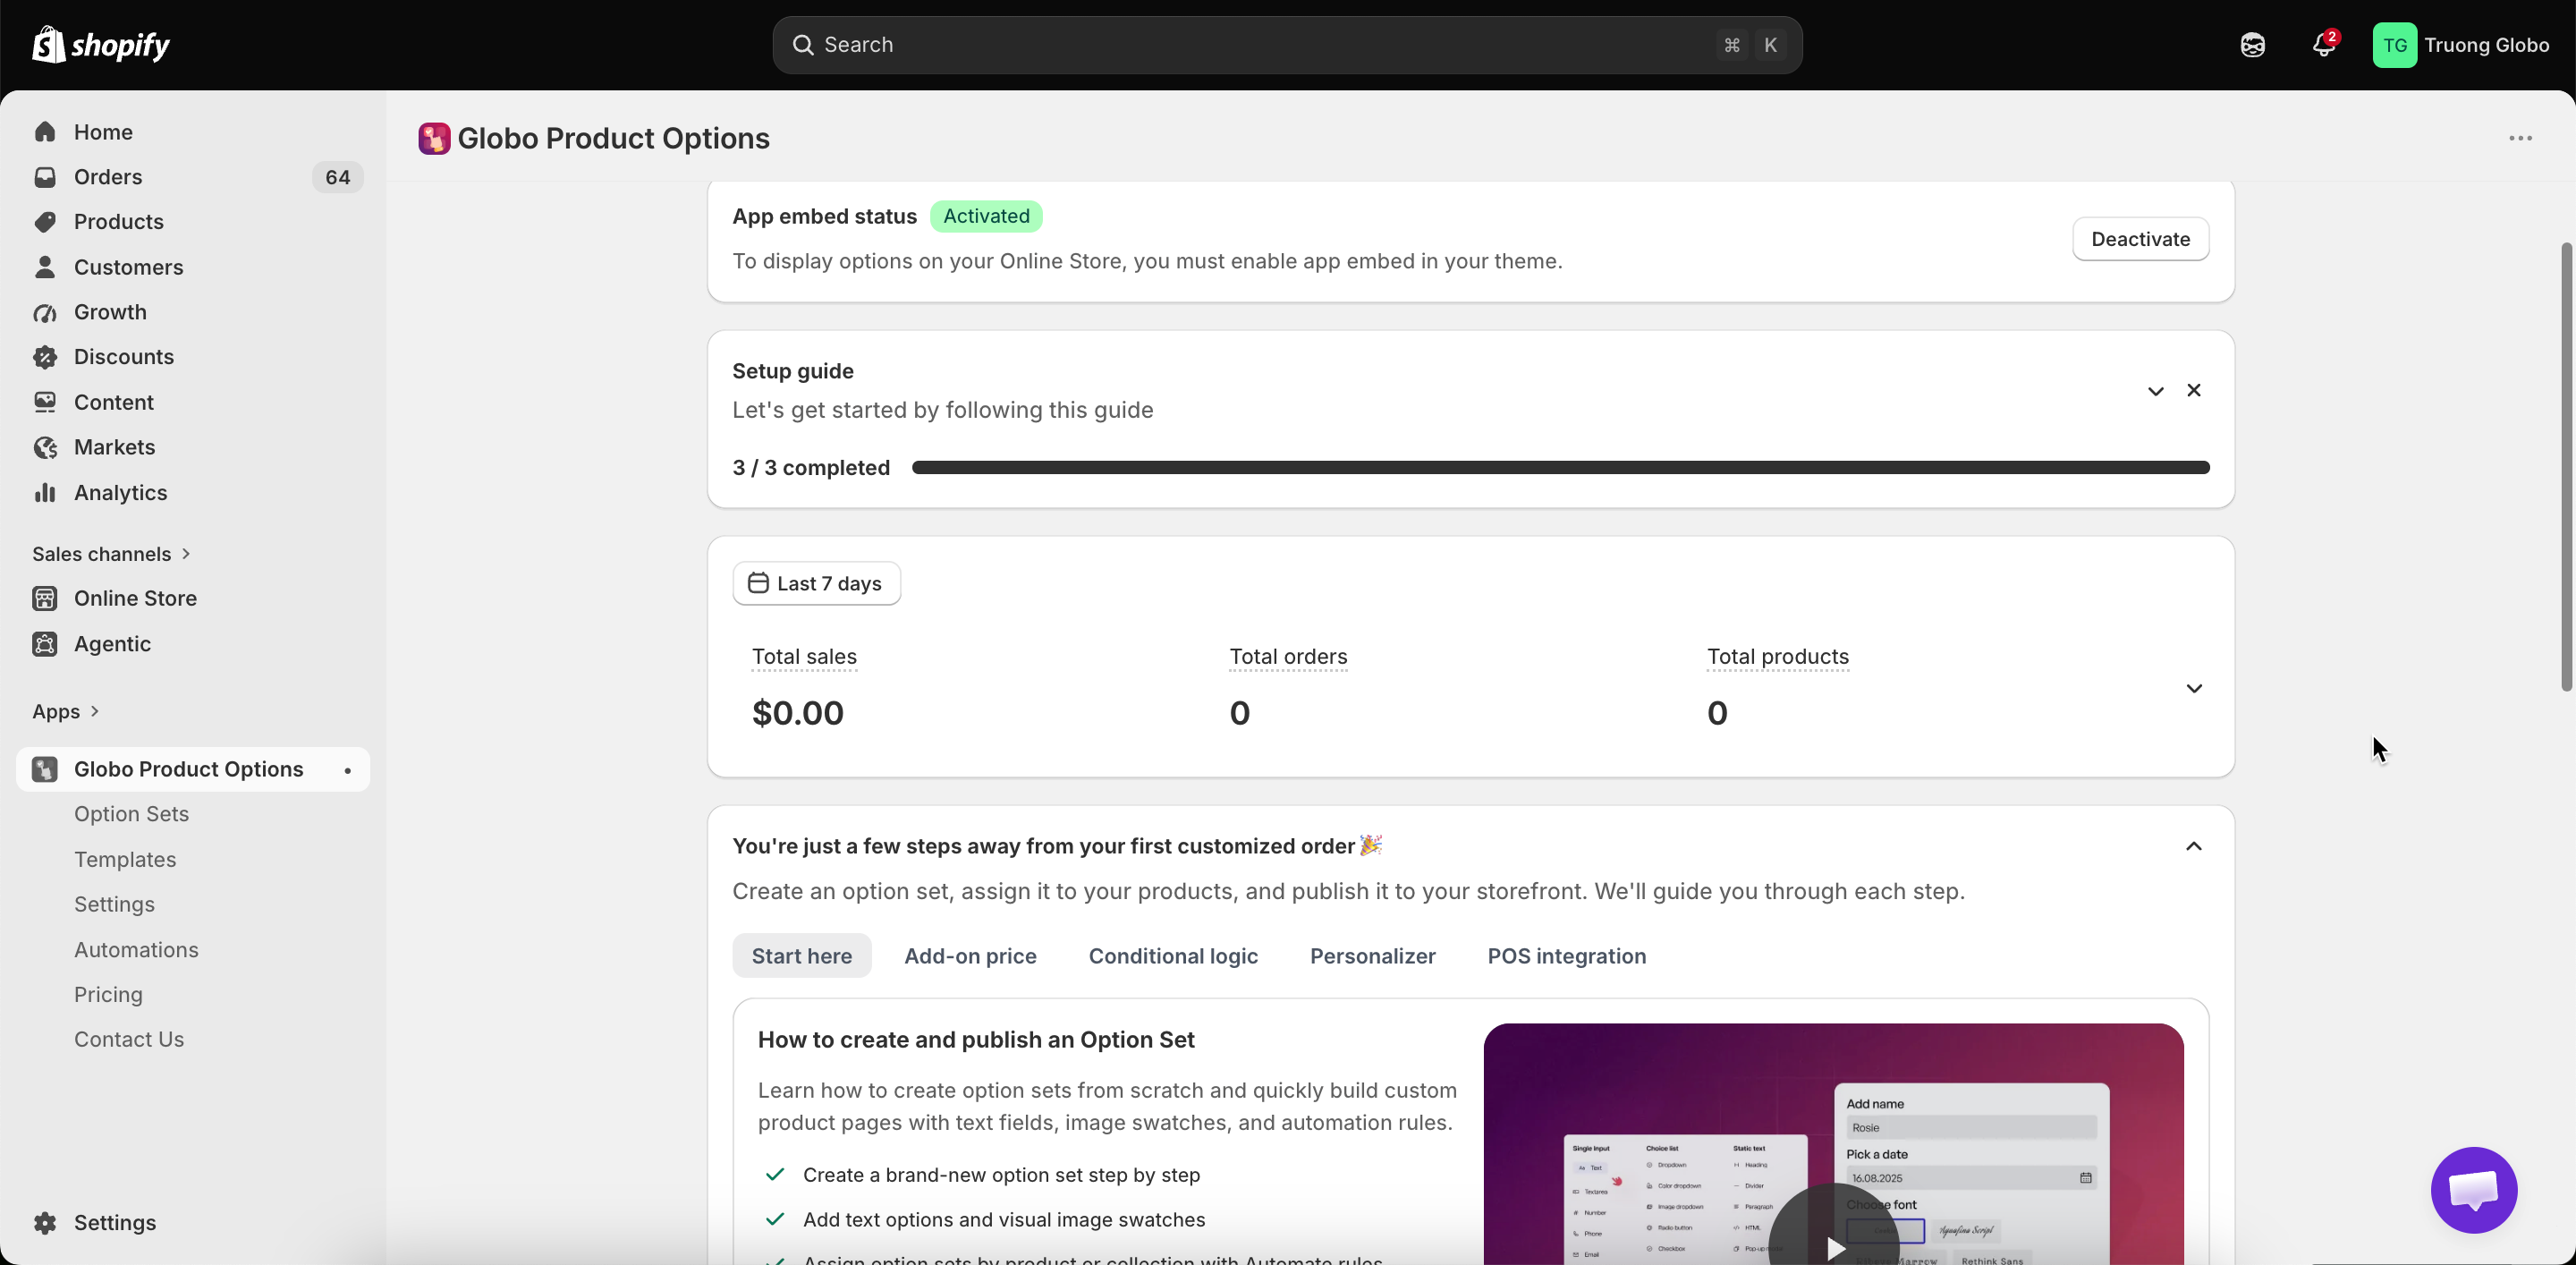The width and height of the screenshot is (2576, 1265).
Task: Collapse the first customized order section
Action: (x=2194, y=846)
